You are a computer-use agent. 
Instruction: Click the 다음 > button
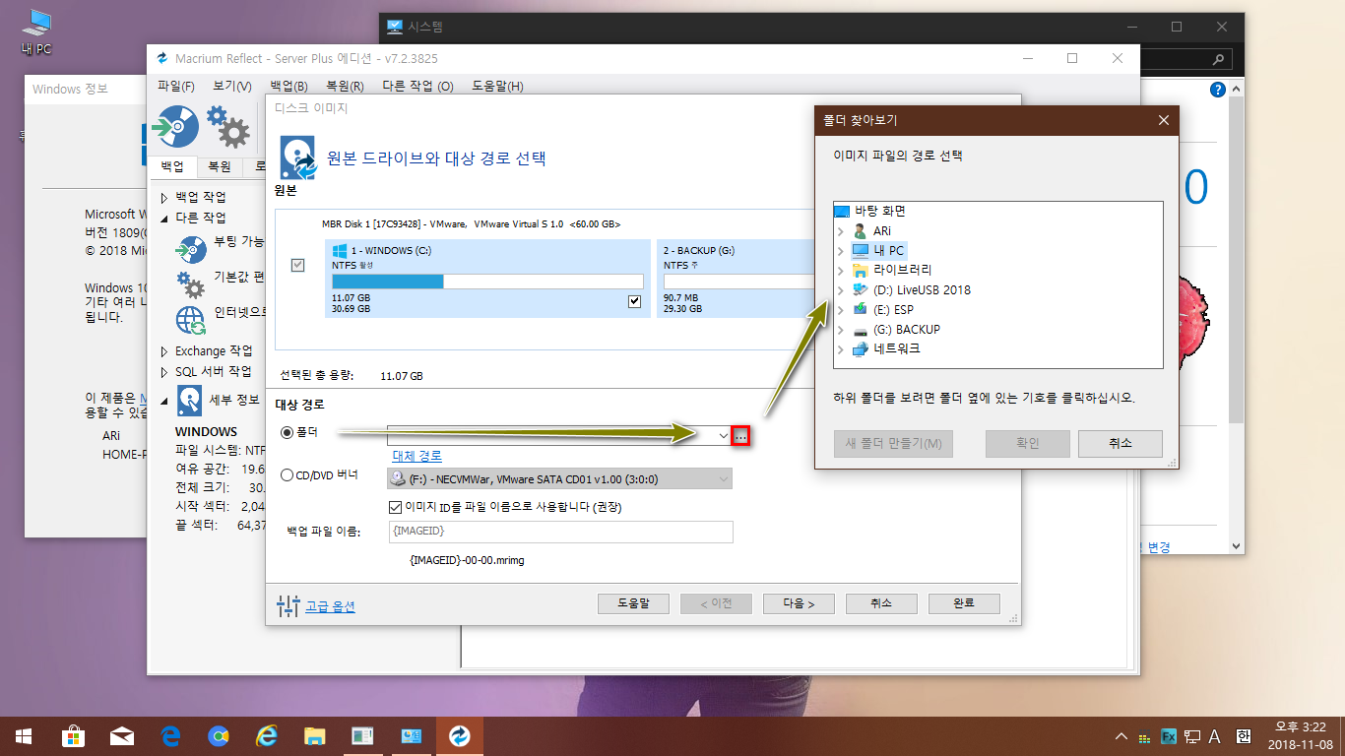(799, 603)
